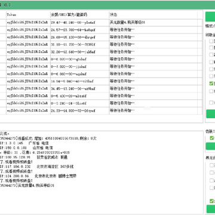Click the log line 观看成功,增加 ... 剩余: 0次

coord(48,139)
